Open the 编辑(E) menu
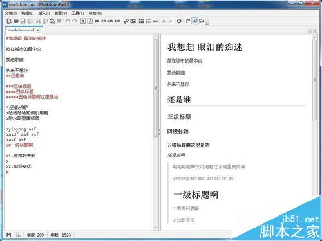This screenshot has height=241, width=322. [28, 13]
